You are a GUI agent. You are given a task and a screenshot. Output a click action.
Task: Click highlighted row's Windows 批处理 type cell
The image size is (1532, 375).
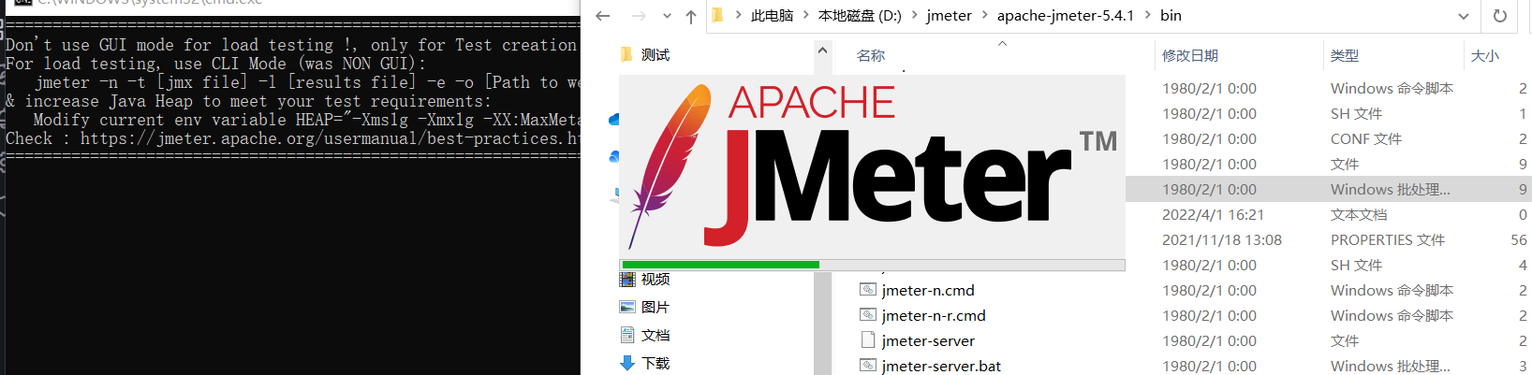coord(1391,190)
